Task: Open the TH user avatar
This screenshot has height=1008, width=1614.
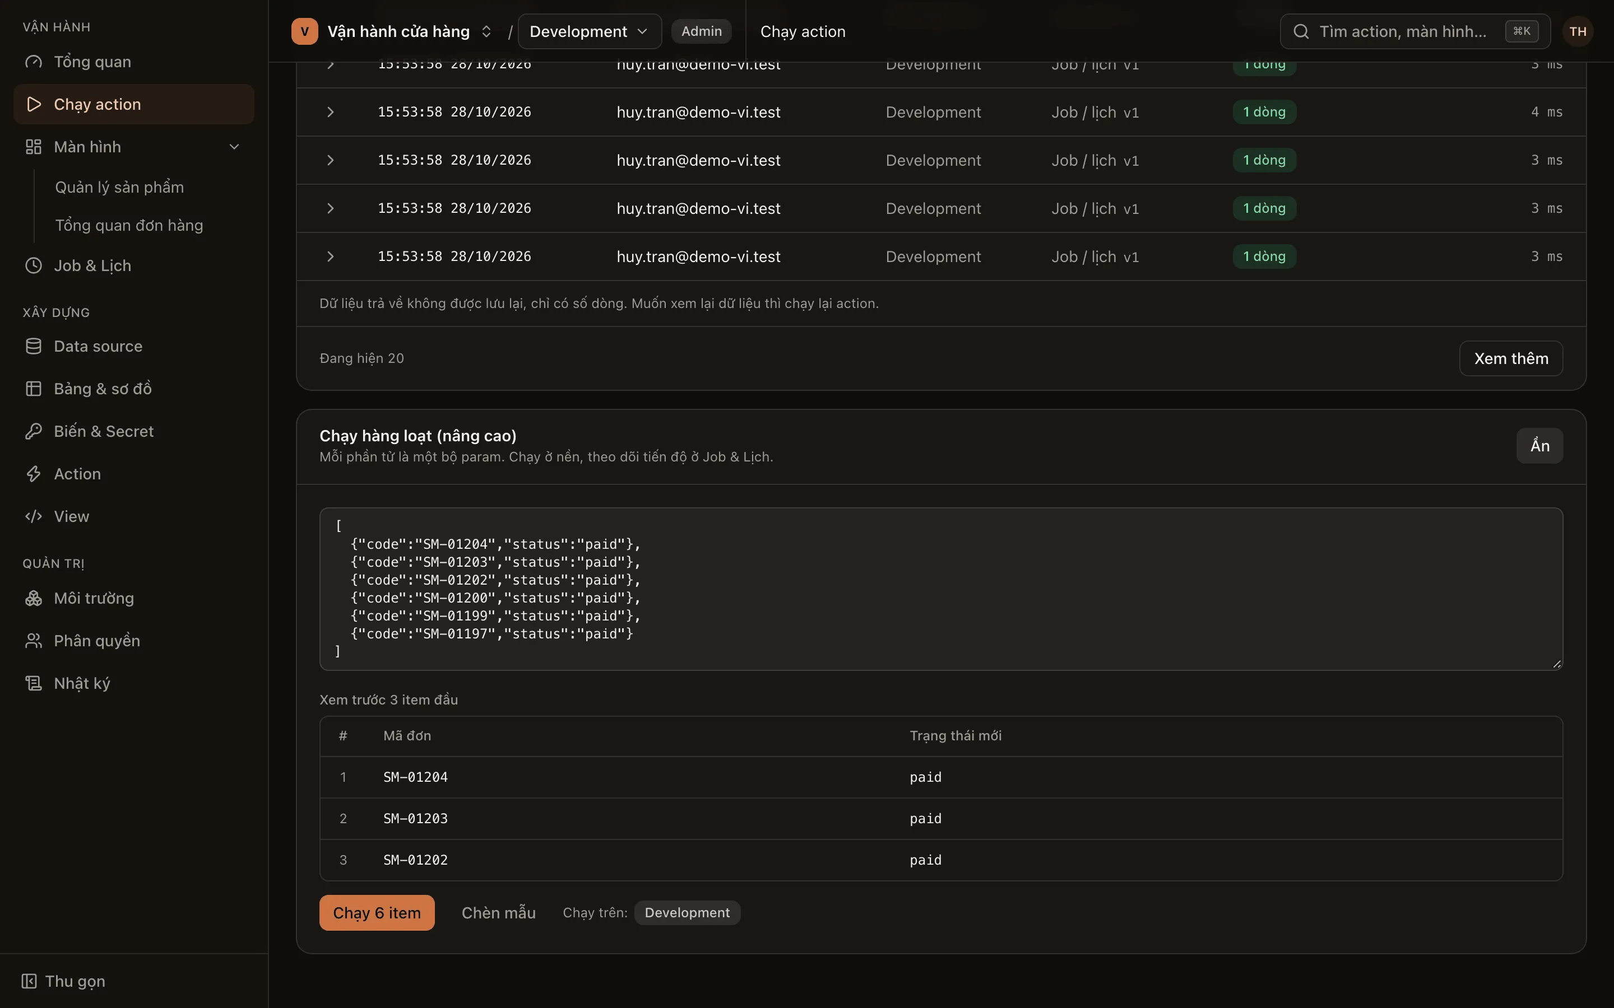Action: [1578, 31]
